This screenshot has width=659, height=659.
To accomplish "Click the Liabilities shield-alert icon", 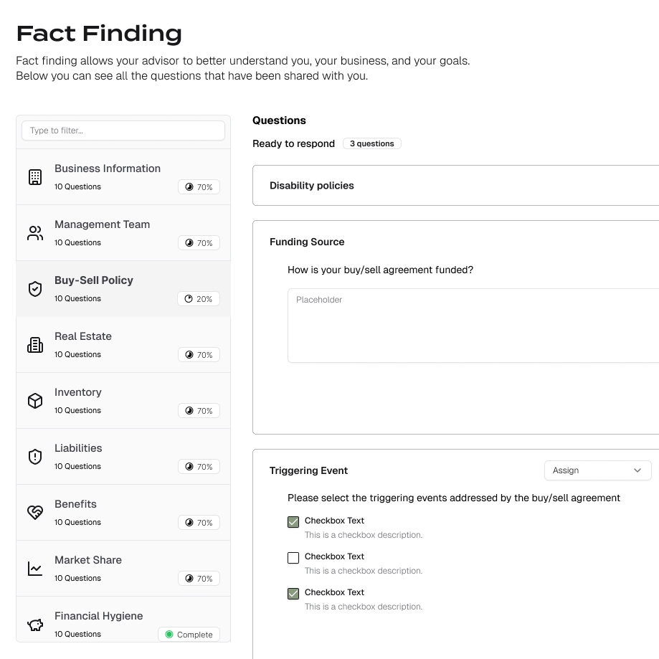I will point(34,456).
